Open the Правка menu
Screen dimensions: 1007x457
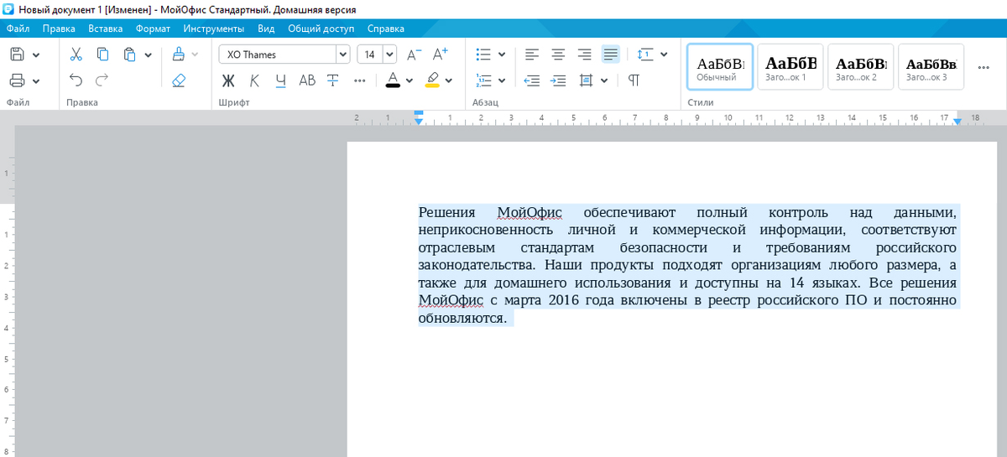click(x=59, y=29)
